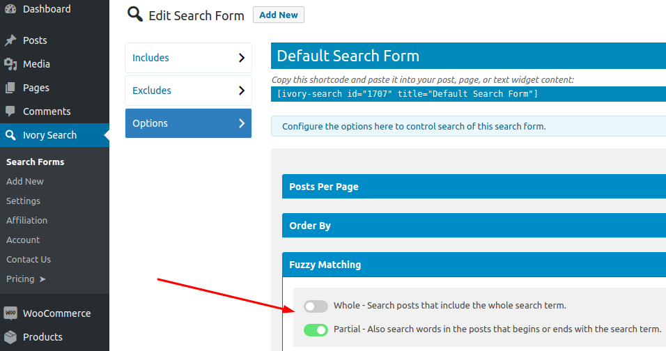Expand the Excludes section chevron
This screenshot has width=666, height=351.
point(242,91)
